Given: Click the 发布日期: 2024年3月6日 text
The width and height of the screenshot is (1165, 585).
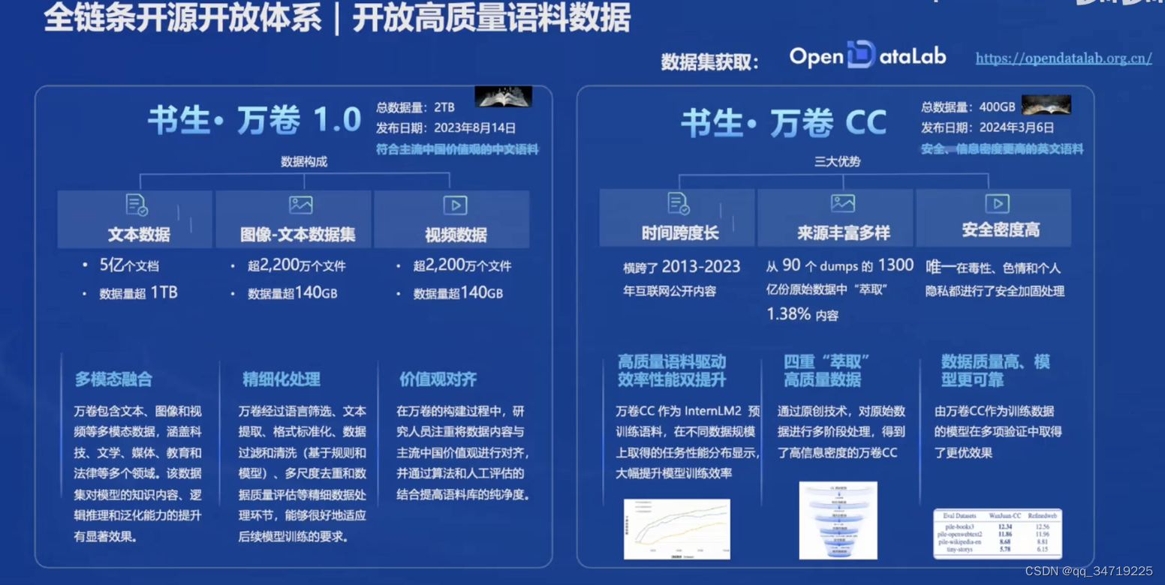Looking at the screenshot, I should coord(988,127).
